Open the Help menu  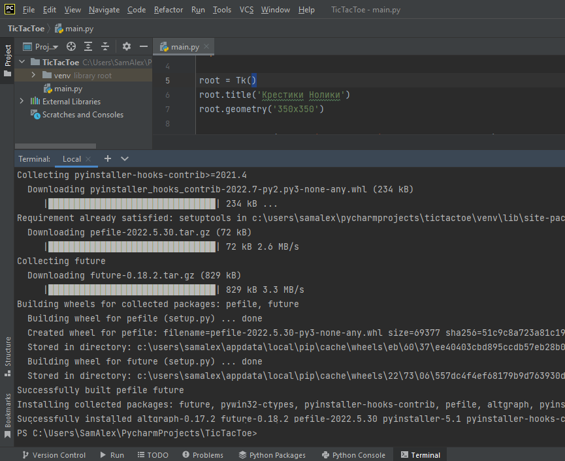click(306, 10)
